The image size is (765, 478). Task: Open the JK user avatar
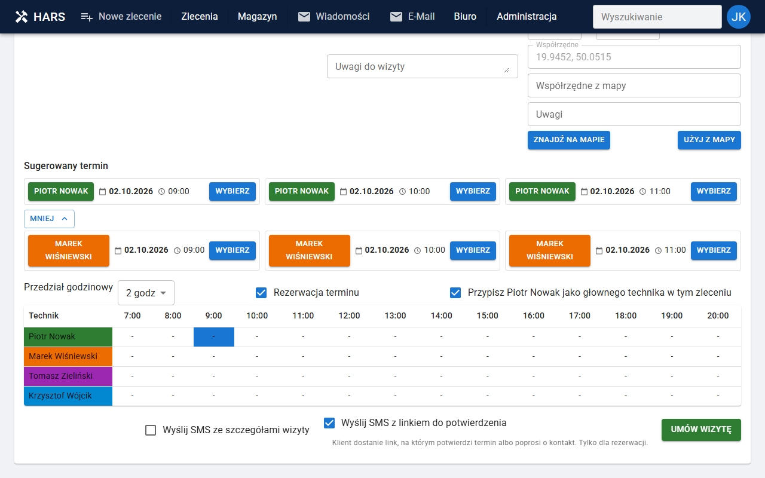click(x=739, y=17)
